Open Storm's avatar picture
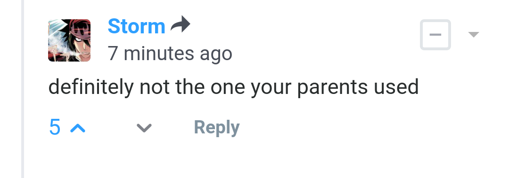This screenshot has width=509, height=178. 69,40
